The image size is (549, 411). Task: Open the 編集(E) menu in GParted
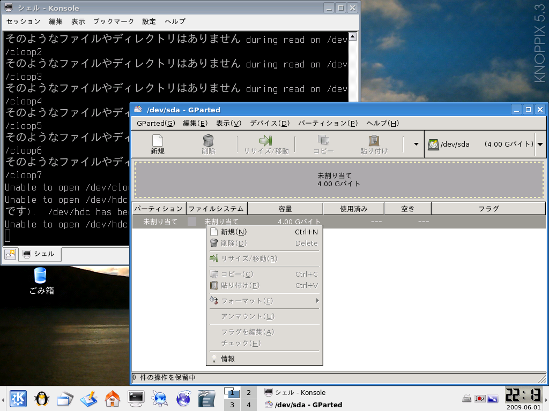click(195, 123)
